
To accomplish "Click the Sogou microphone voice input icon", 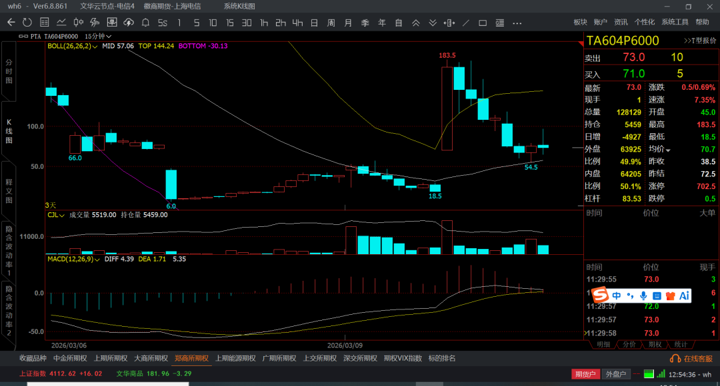I will pos(643,295).
